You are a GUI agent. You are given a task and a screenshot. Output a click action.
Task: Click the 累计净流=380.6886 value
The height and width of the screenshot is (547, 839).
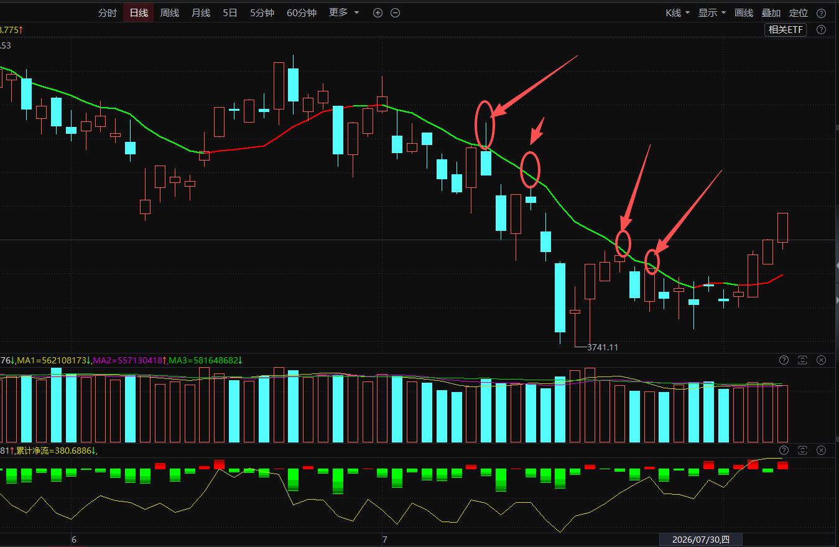55,451
